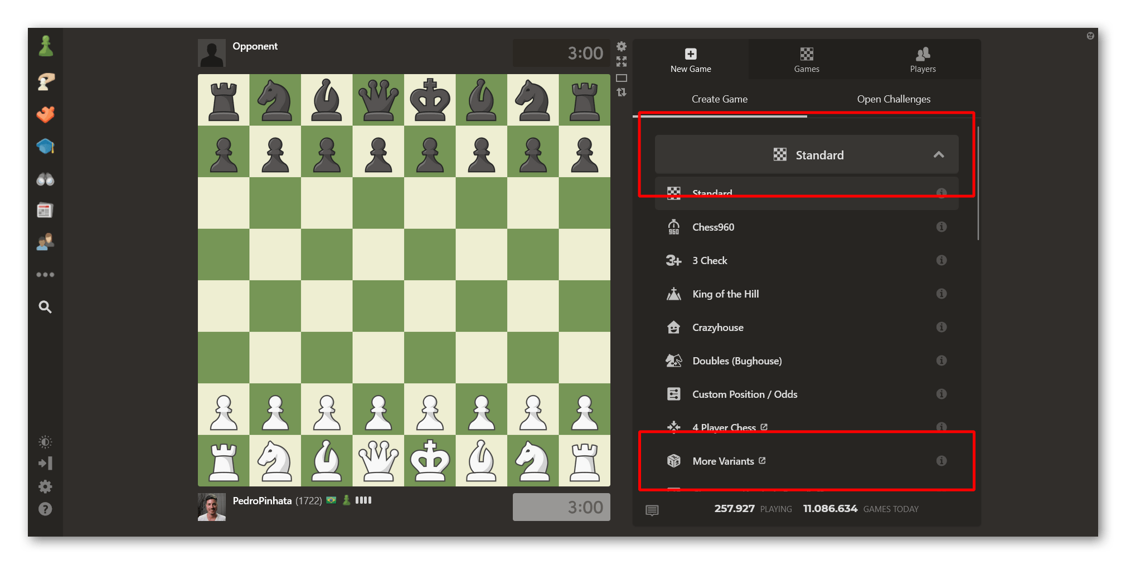1126x565 pixels.
Task: Toggle the light UI theme icon
Action: click(45, 442)
